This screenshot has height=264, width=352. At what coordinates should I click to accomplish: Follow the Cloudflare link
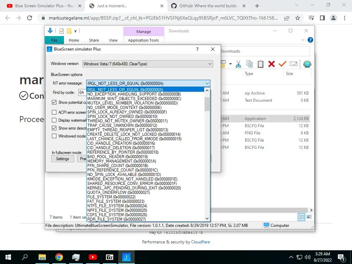point(200,242)
